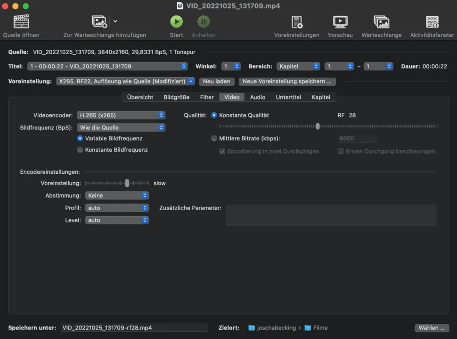Open the Voreinstellung X265 RF22 preset dropdown
Screen dimensions: 457x339
[x=125, y=81]
